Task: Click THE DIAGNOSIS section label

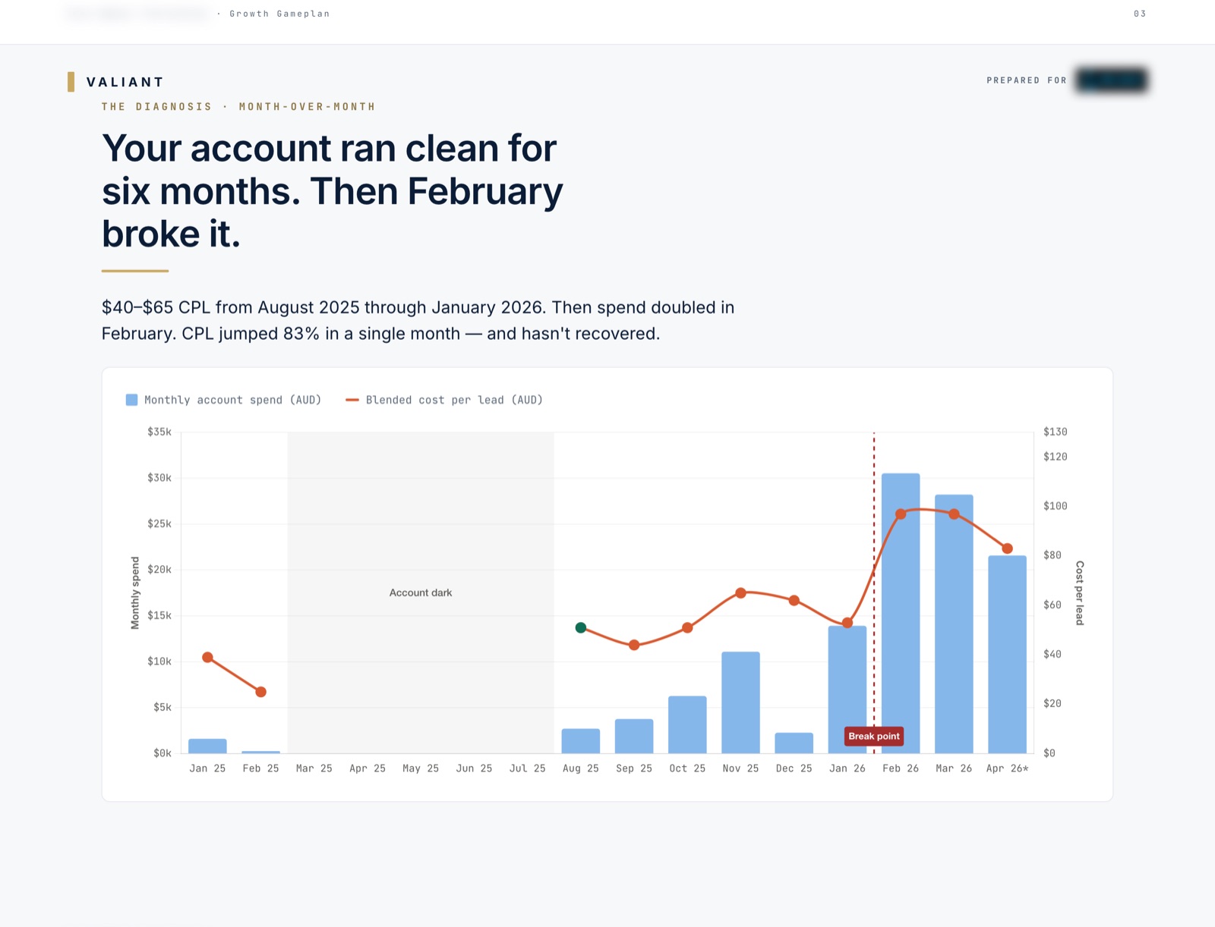Action: point(157,107)
